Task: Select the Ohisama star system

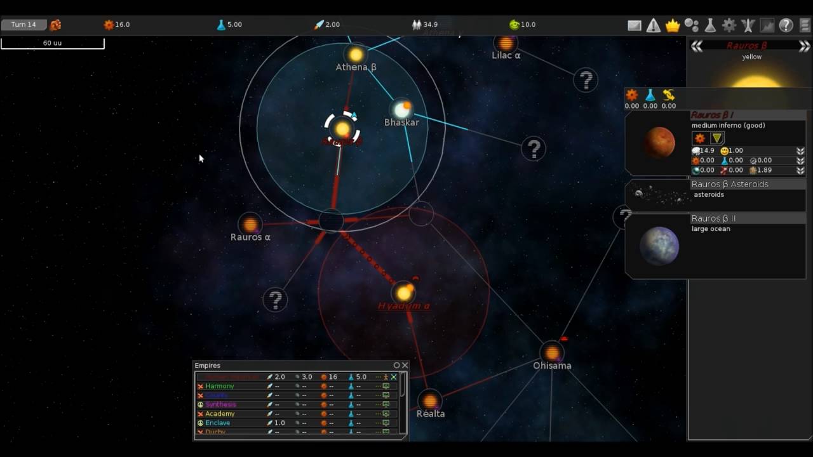Action: [x=552, y=352]
